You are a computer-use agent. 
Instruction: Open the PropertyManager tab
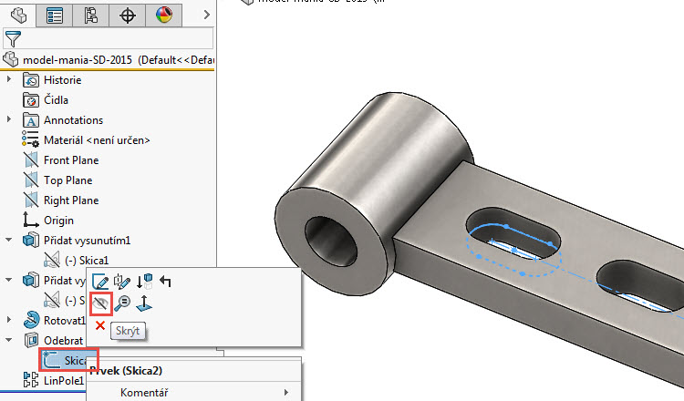[x=55, y=15]
